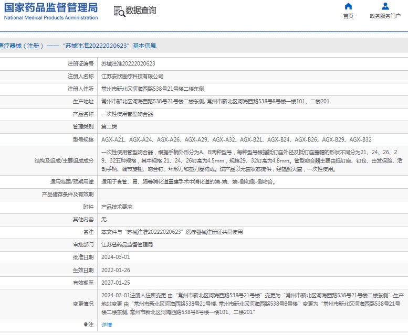Click approval date 2024-03-01
Image resolution: width=408 pixels, height=335 pixels.
[x=116, y=257]
